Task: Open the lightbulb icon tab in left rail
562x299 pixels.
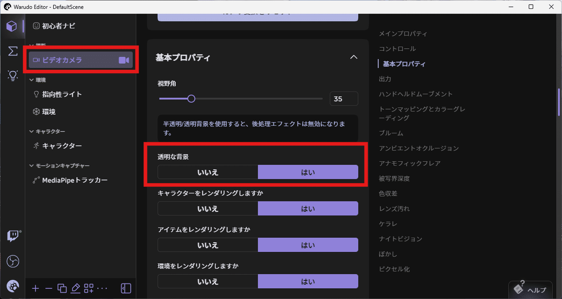Action: [x=13, y=75]
